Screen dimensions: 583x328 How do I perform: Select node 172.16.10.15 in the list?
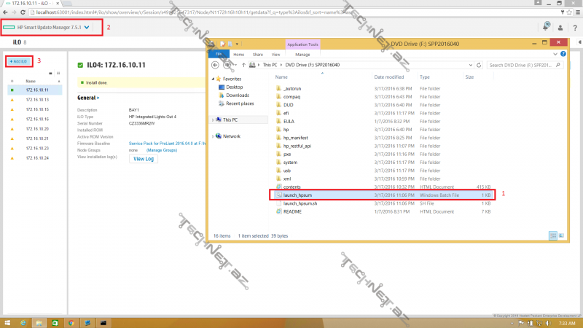click(x=36, y=109)
